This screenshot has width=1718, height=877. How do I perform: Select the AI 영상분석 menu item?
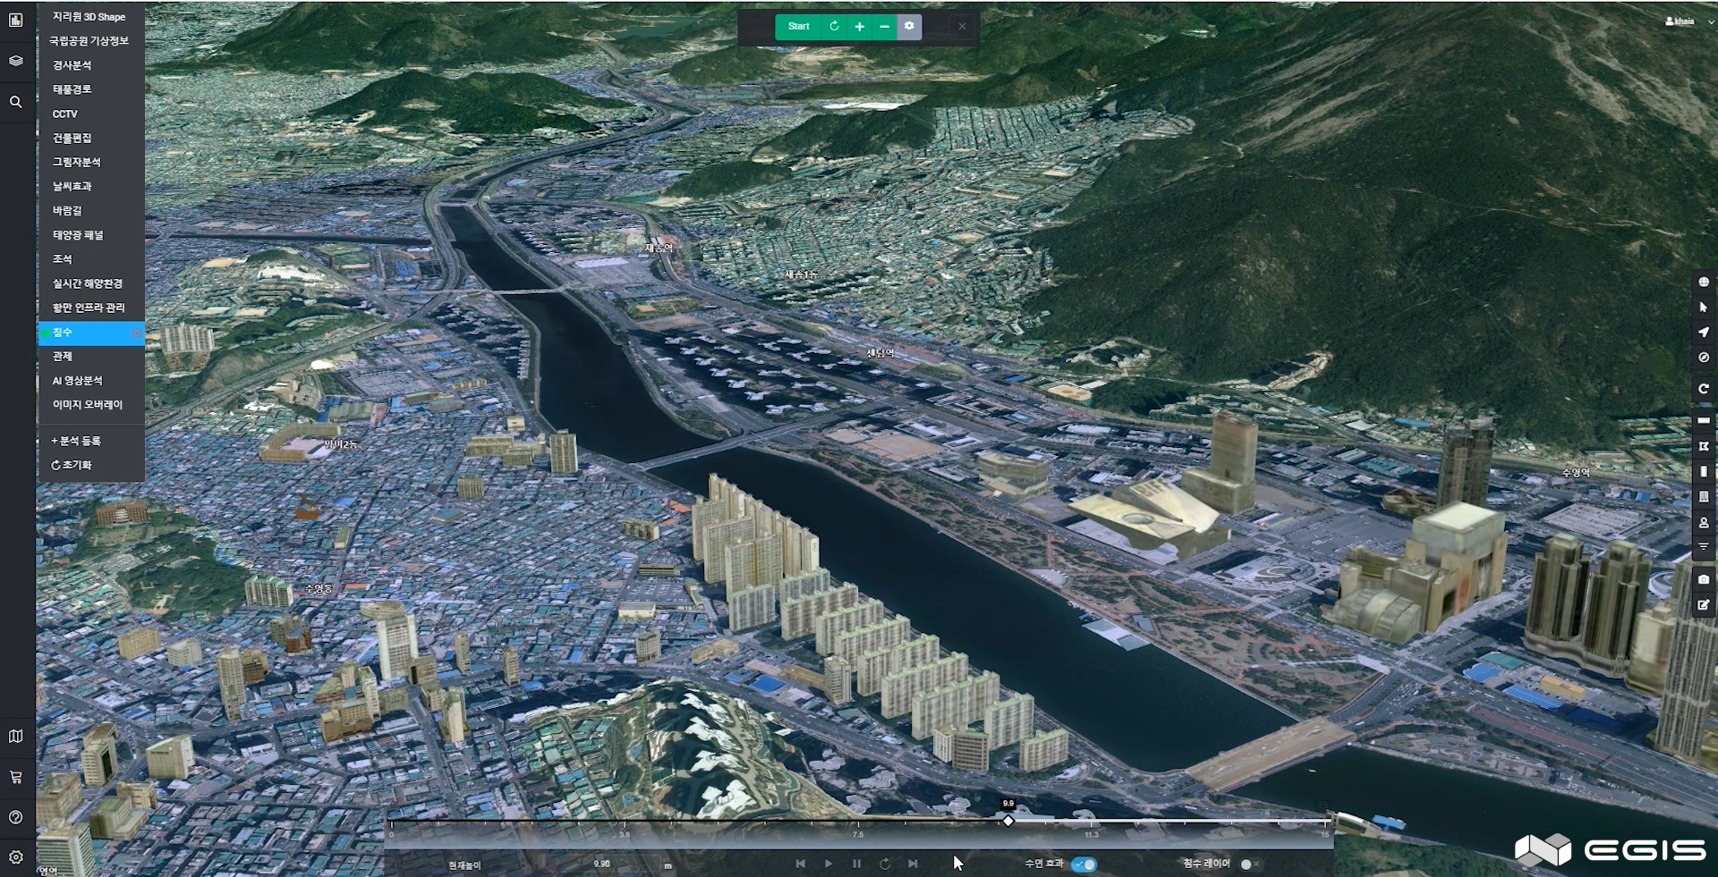[91, 380]
